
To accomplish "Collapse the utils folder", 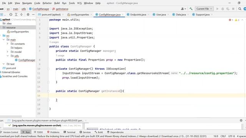I will [8, 56].
